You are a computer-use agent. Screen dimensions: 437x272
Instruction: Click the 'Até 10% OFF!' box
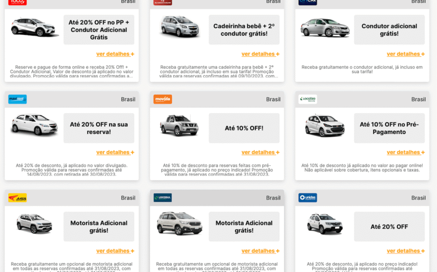click(x=244, y=128)
